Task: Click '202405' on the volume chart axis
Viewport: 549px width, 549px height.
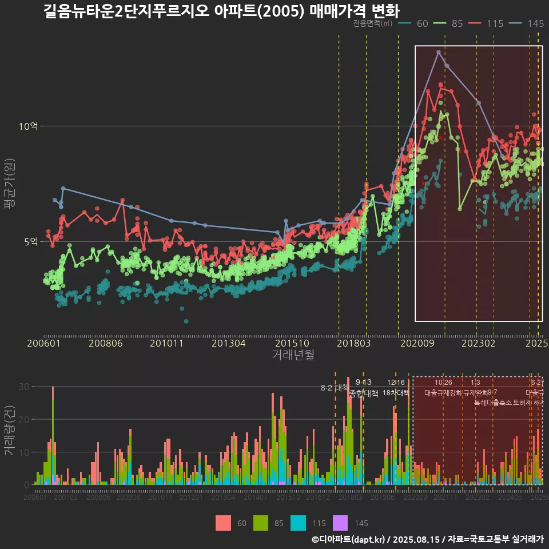Action: (x=510, y=497)
